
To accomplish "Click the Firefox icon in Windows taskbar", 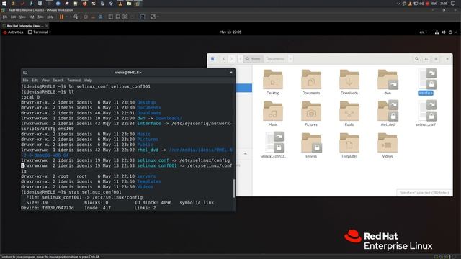I will tap(85, 4).
